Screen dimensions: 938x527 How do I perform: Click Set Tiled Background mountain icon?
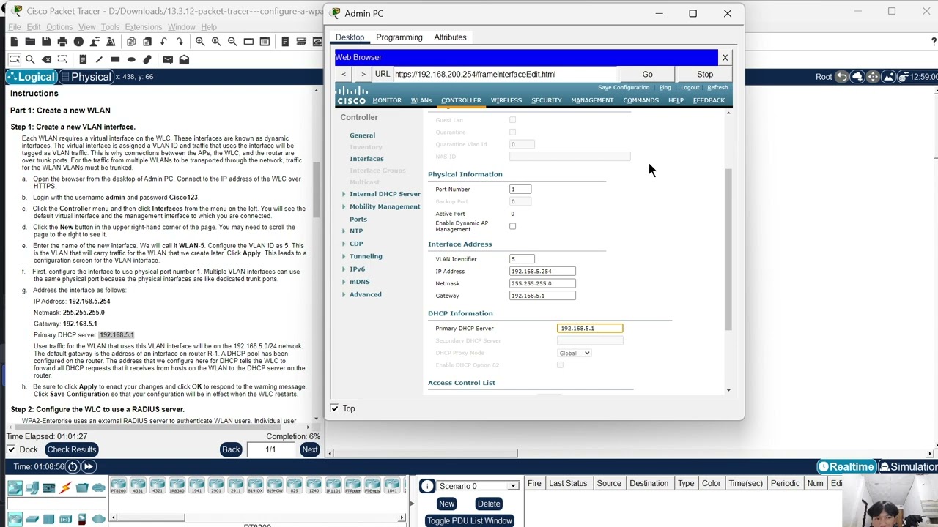tap(889, 77)
